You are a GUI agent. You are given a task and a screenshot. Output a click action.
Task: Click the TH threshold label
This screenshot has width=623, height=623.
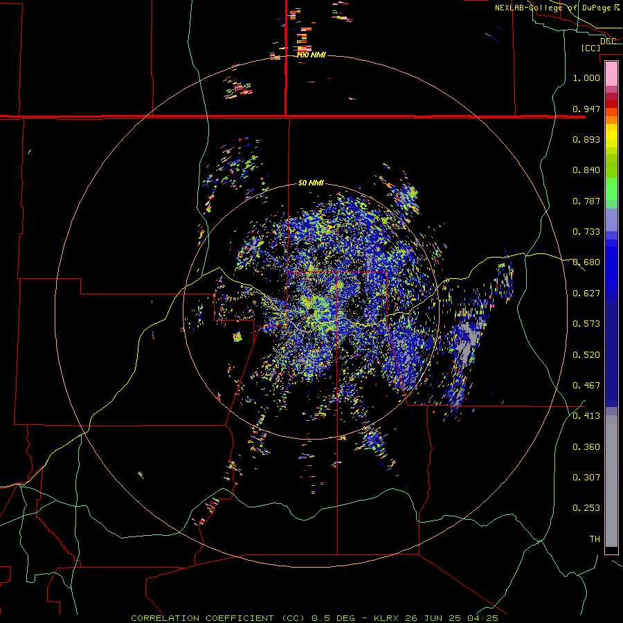(x=595, y=539)
